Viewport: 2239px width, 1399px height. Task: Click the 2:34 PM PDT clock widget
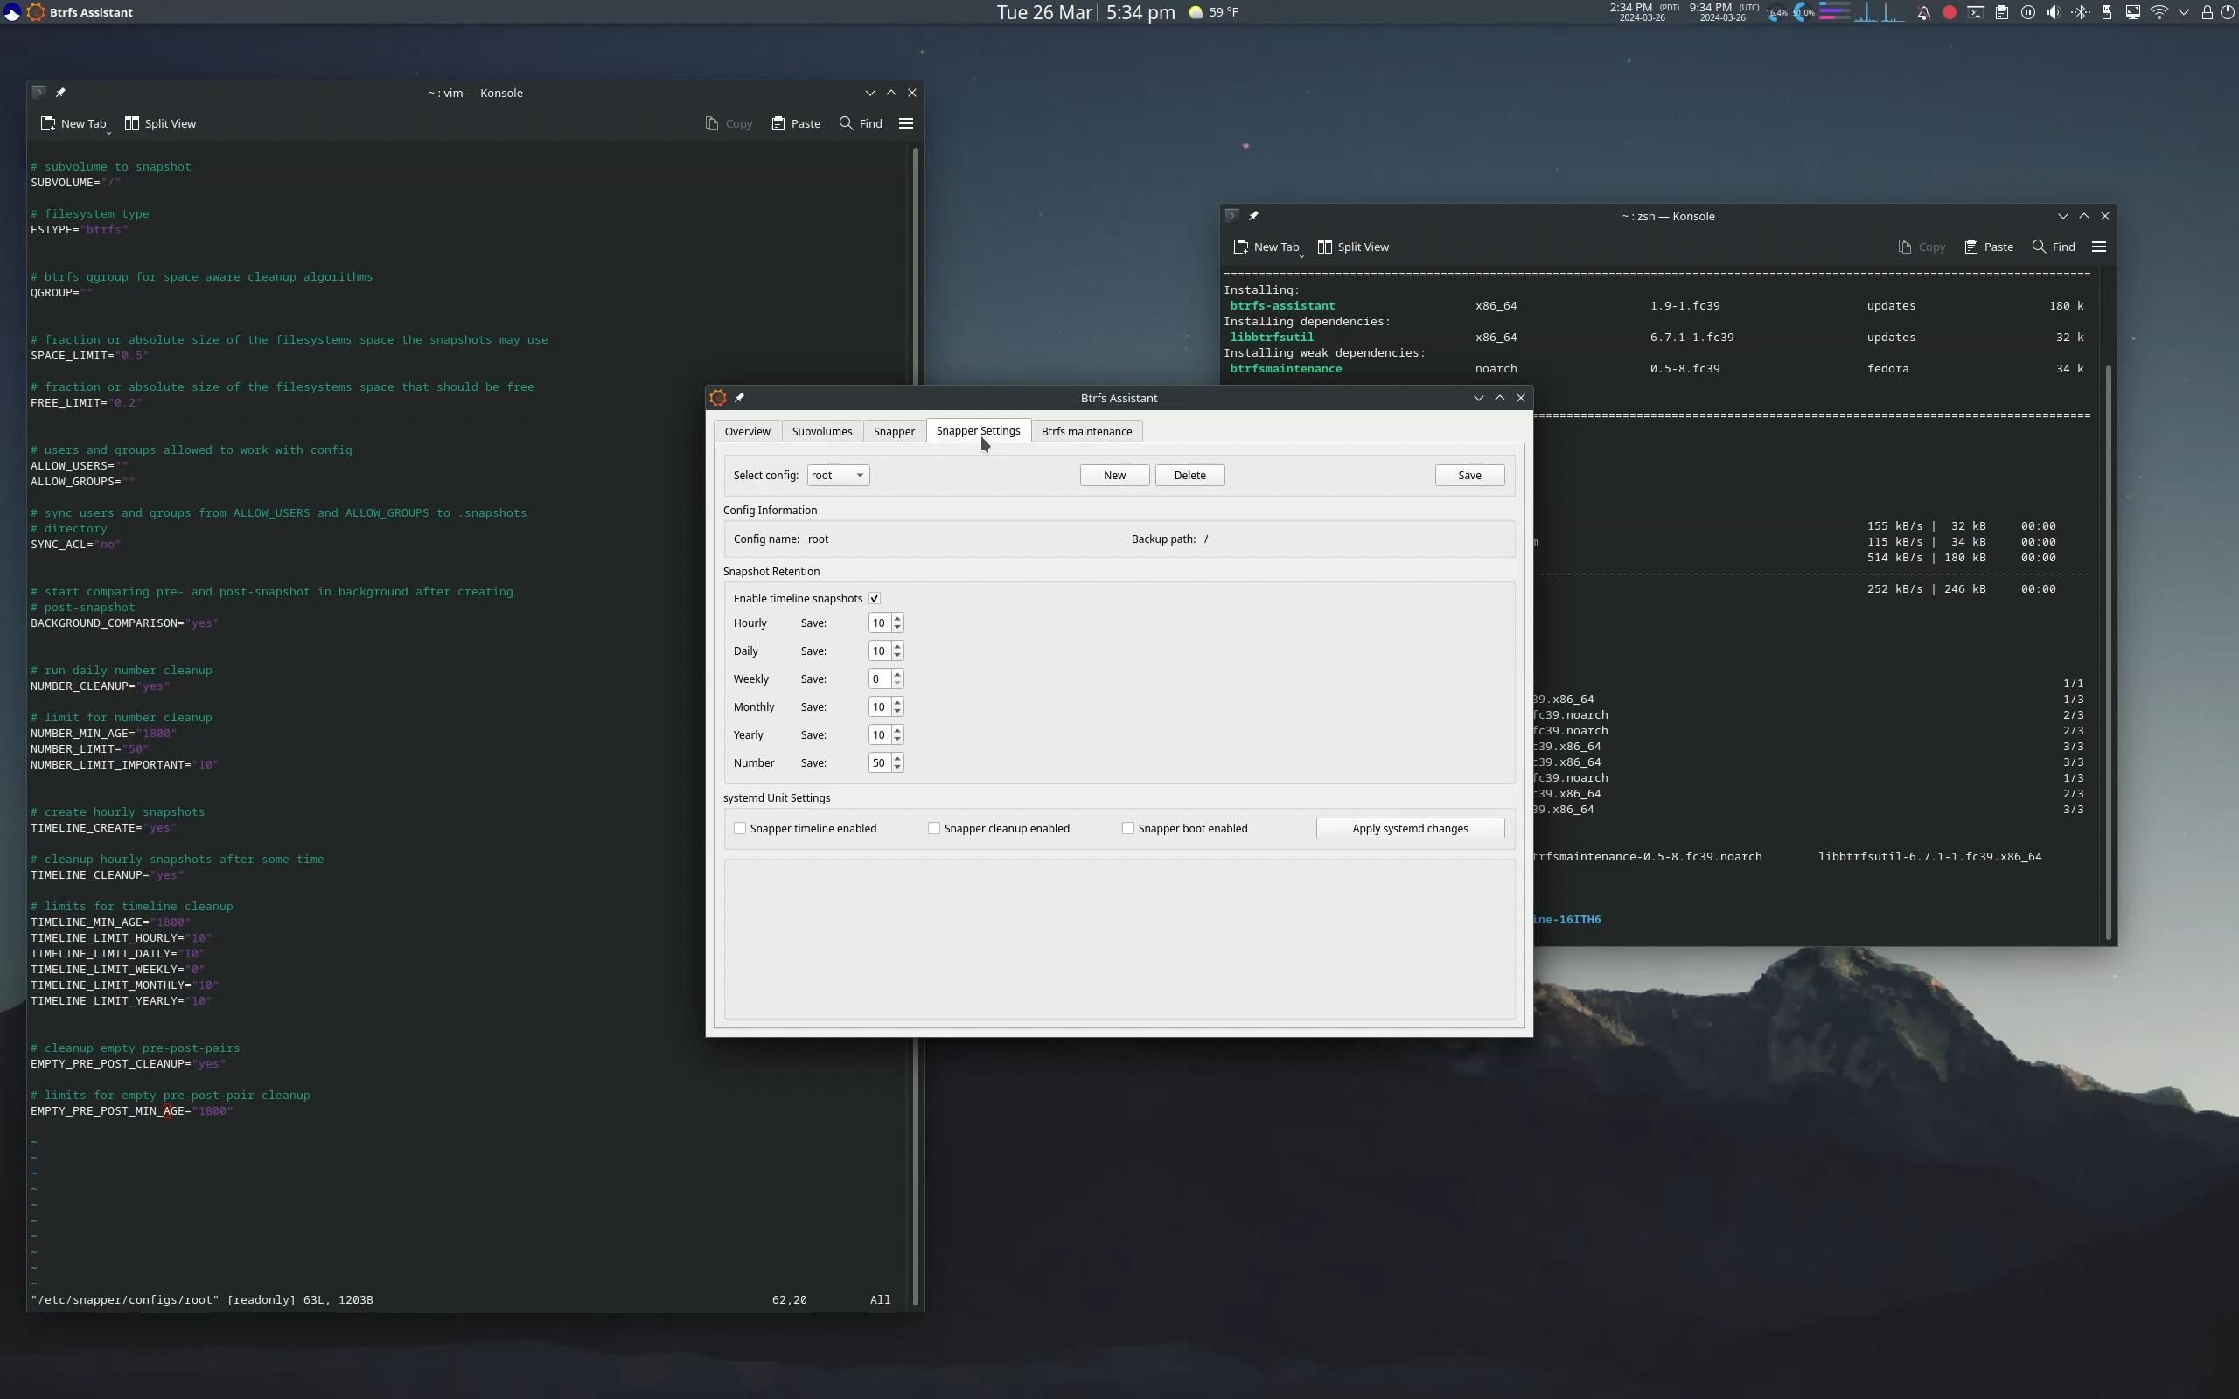pos(1643,12)
